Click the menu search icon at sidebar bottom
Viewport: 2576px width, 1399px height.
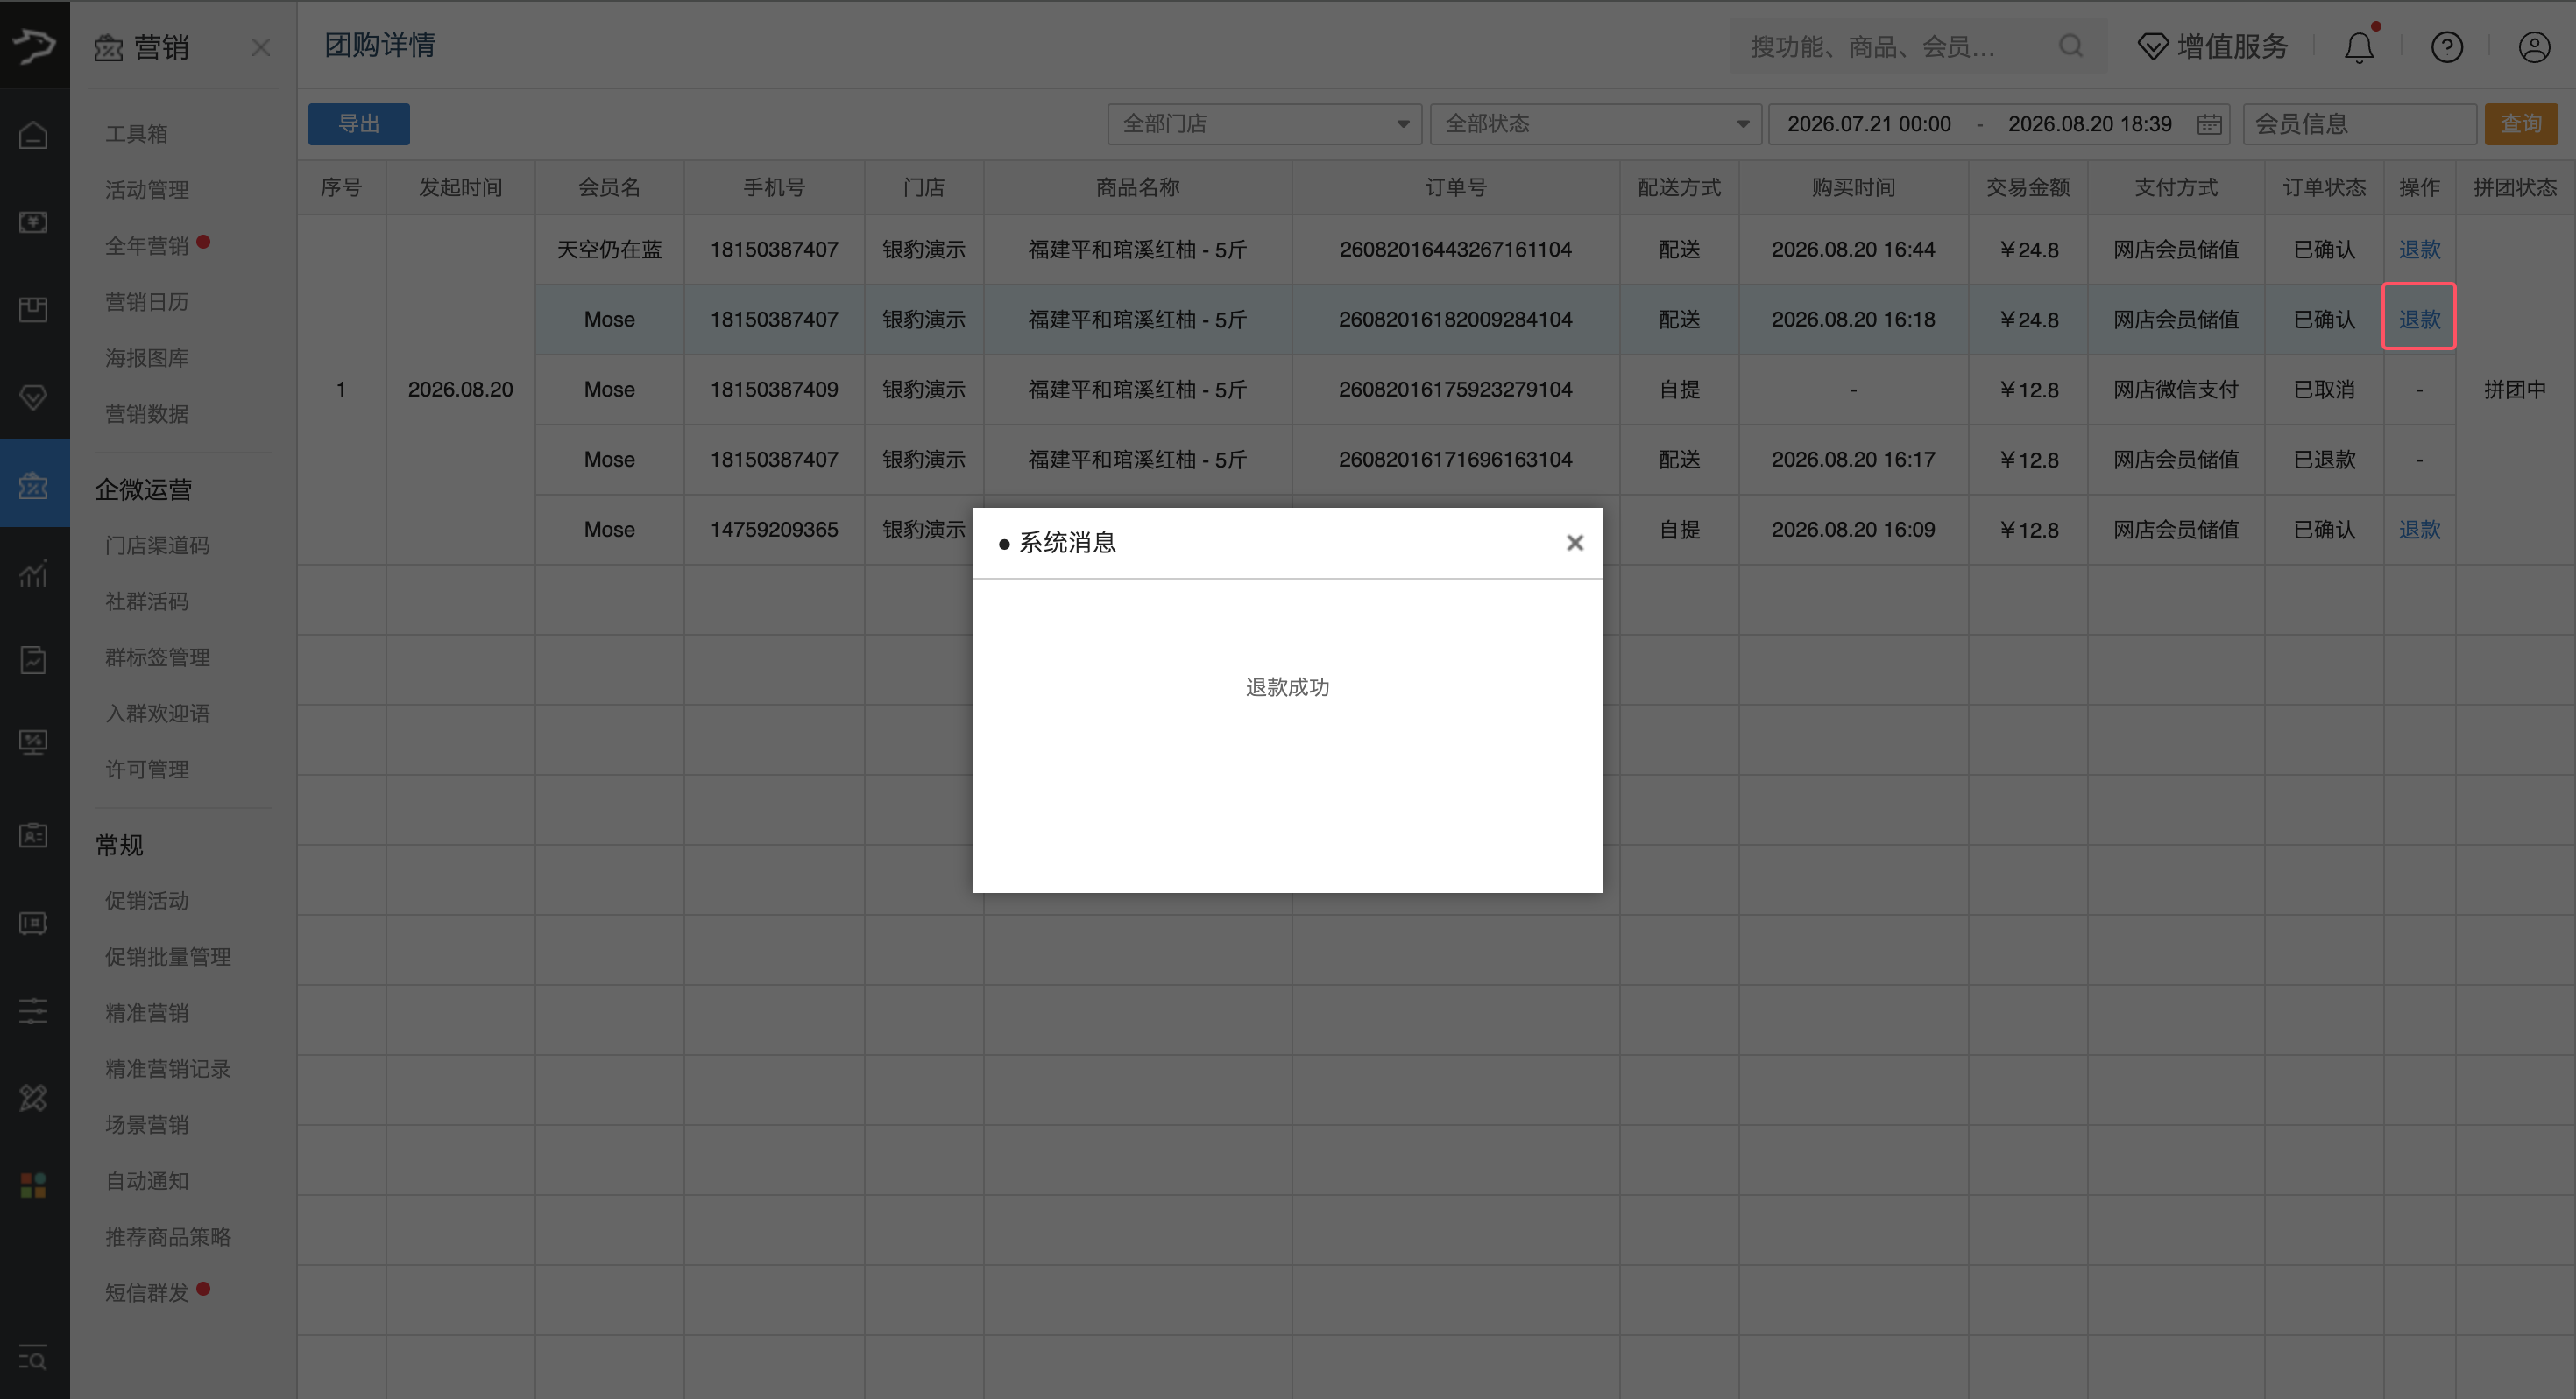34,1358
